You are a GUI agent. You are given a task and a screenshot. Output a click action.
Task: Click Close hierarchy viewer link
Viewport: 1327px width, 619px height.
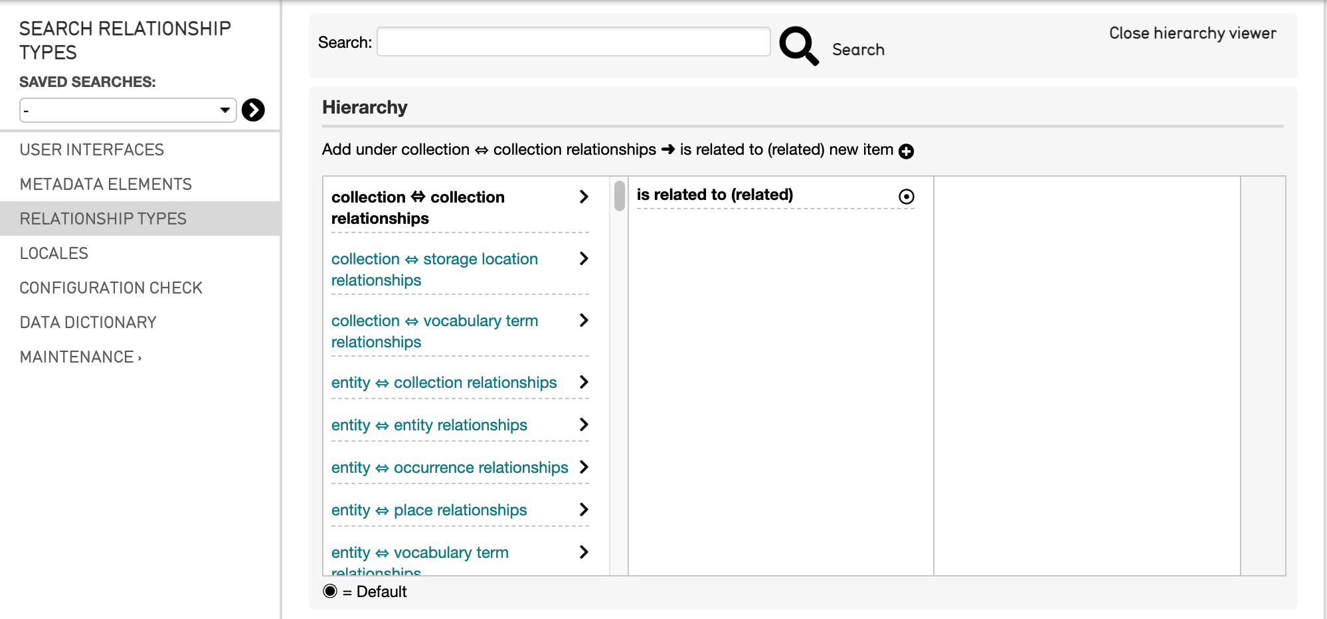coord(1192,33)
